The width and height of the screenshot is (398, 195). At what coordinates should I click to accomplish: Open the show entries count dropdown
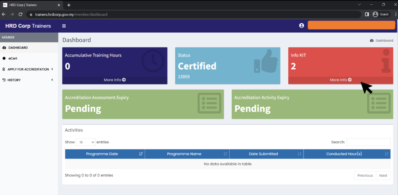tap(86, 142)
